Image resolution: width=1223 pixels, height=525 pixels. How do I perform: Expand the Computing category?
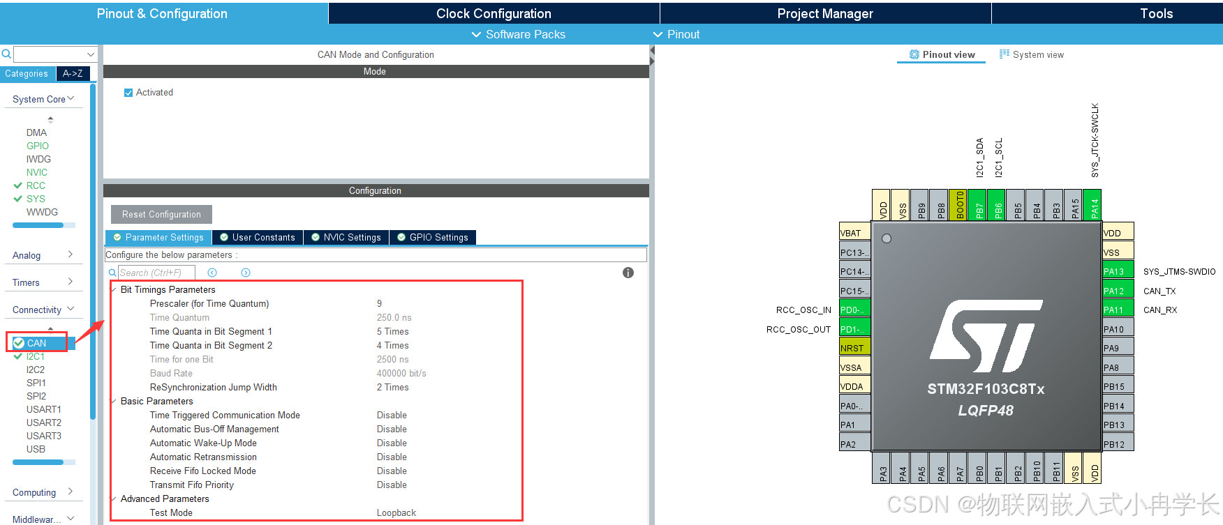point(43,492)
